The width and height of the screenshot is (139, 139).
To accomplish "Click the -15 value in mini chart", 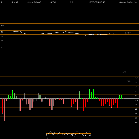I will pyautogui.click(x=90, y=135).
